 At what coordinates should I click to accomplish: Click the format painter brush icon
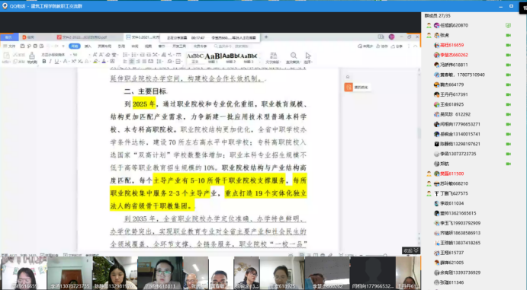click(x=32, y=57)
